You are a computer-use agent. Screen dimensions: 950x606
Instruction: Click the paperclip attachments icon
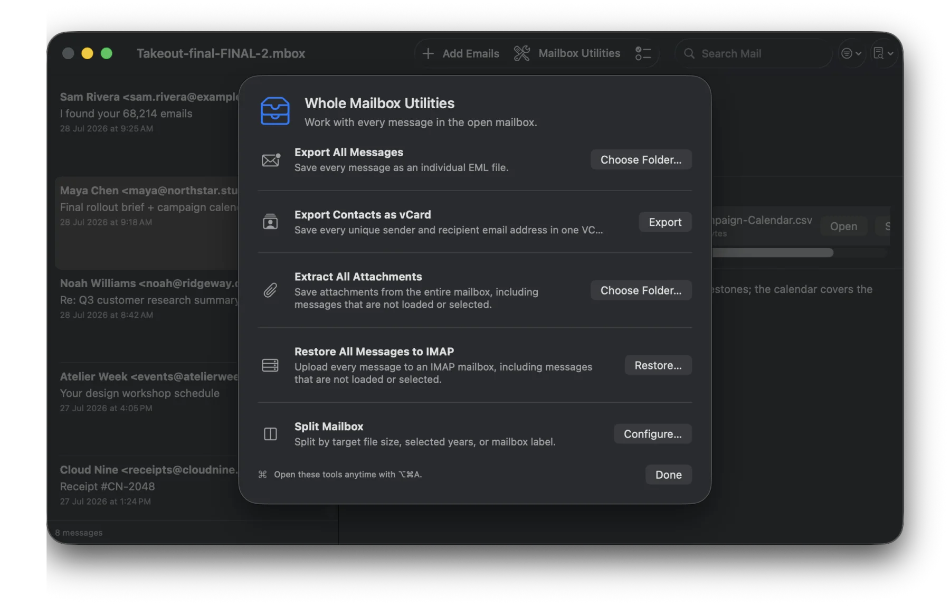point(270,290)
